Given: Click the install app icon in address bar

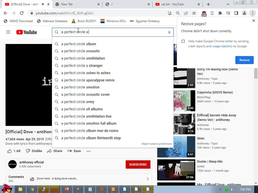Looking at the screenshot, I should (x=170, y=13).
